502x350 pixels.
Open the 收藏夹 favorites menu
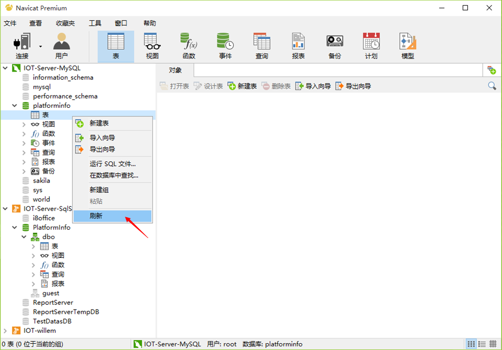(x=65, y=23)
